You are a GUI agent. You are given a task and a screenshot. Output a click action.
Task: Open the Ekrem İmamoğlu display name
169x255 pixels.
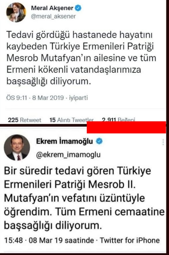click(65, 141)
